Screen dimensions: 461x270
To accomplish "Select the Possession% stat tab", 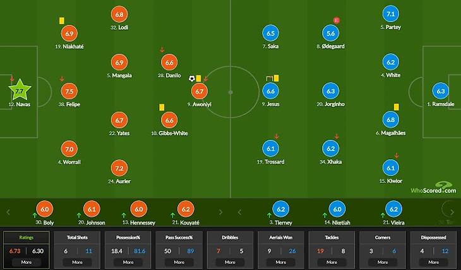I will tap(128, 237).
